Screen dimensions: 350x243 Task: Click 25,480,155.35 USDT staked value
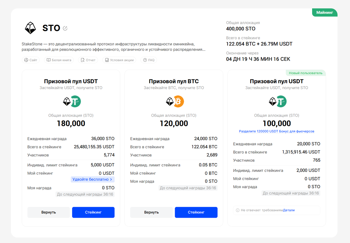94,147
